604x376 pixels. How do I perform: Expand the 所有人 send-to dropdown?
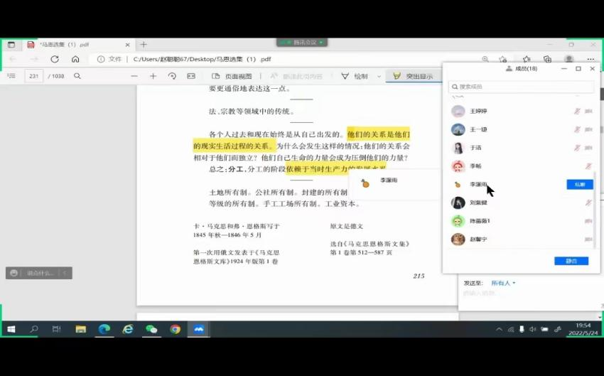click(x=503, y=283)
